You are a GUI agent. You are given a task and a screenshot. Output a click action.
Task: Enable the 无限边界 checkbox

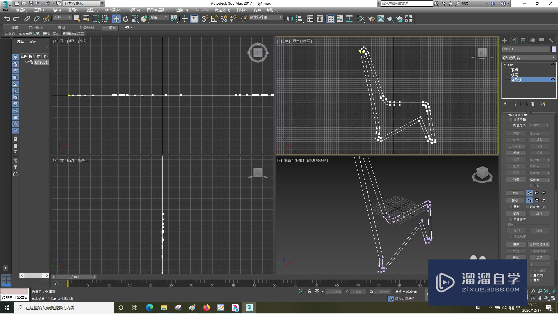coord(511,220)
